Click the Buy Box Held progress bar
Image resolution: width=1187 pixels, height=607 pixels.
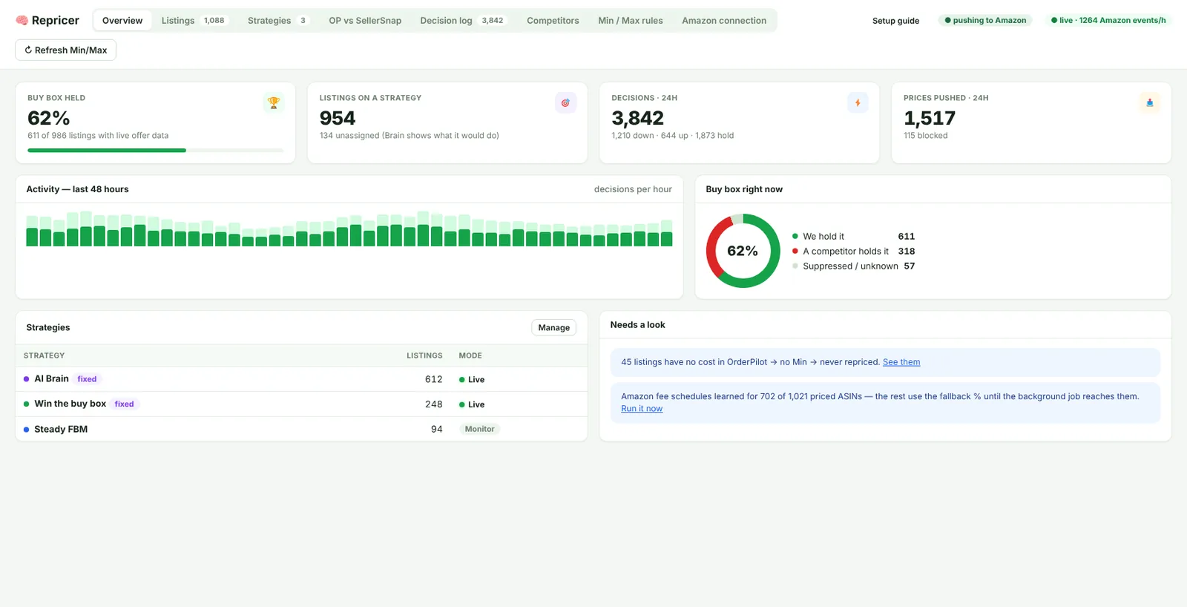pyautogui.click(x=156, y=151)
